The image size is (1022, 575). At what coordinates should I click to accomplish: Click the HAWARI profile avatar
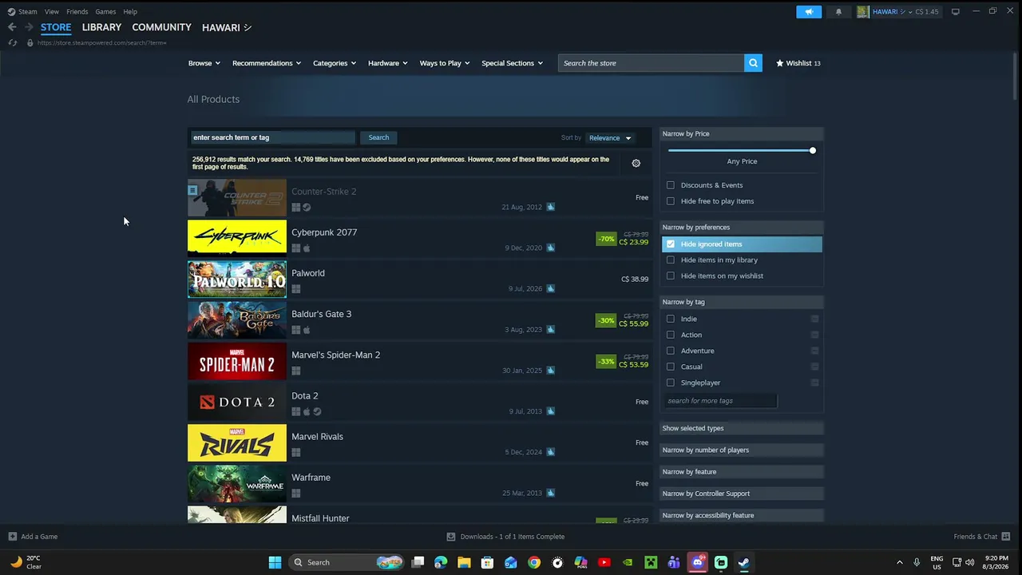863,12
